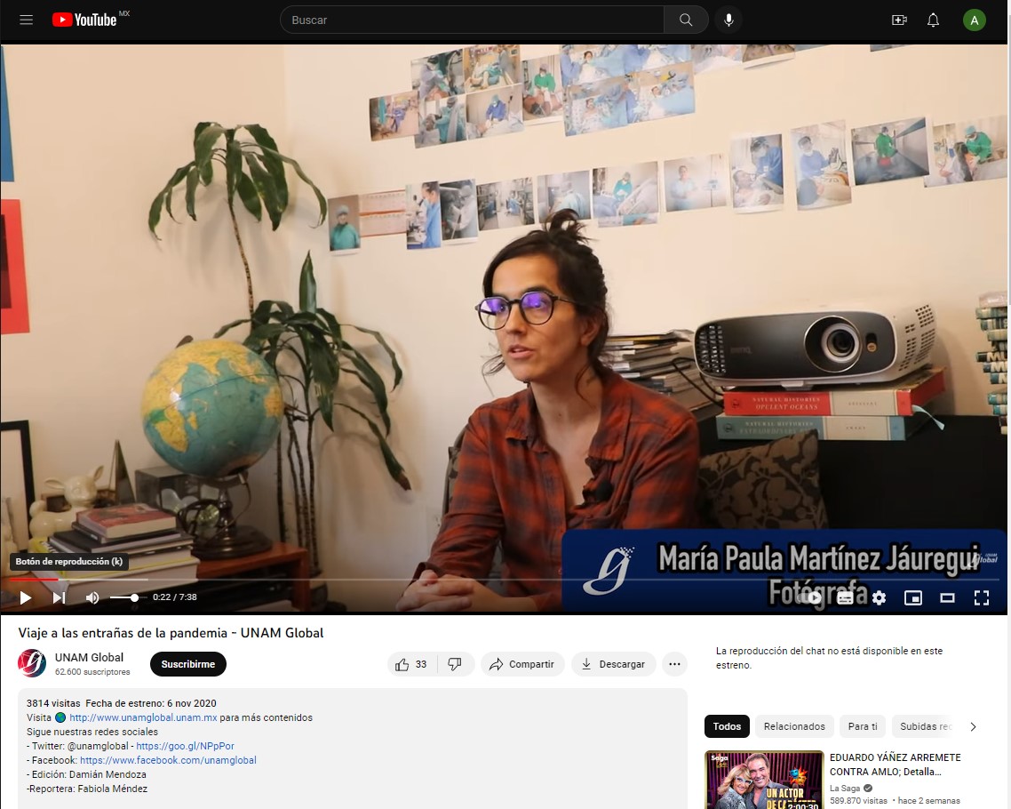Start voice search with microphone icon

click(728, 20)
